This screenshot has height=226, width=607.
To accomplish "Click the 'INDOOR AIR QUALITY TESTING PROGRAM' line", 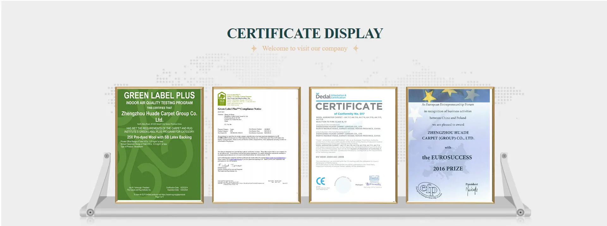I will pyautogui.click(x=159, y=103).
